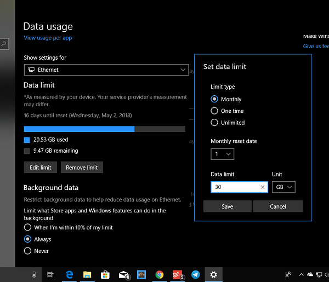
Task: Save the data limit
Action: click(x=228, y=206)
